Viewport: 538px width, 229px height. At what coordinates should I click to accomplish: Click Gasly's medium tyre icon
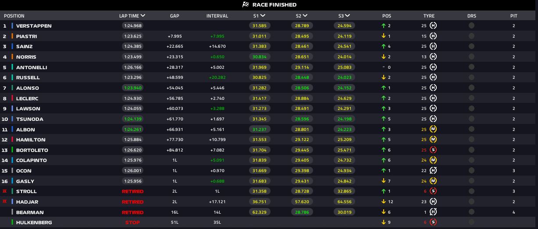click(x=433, y=181)
